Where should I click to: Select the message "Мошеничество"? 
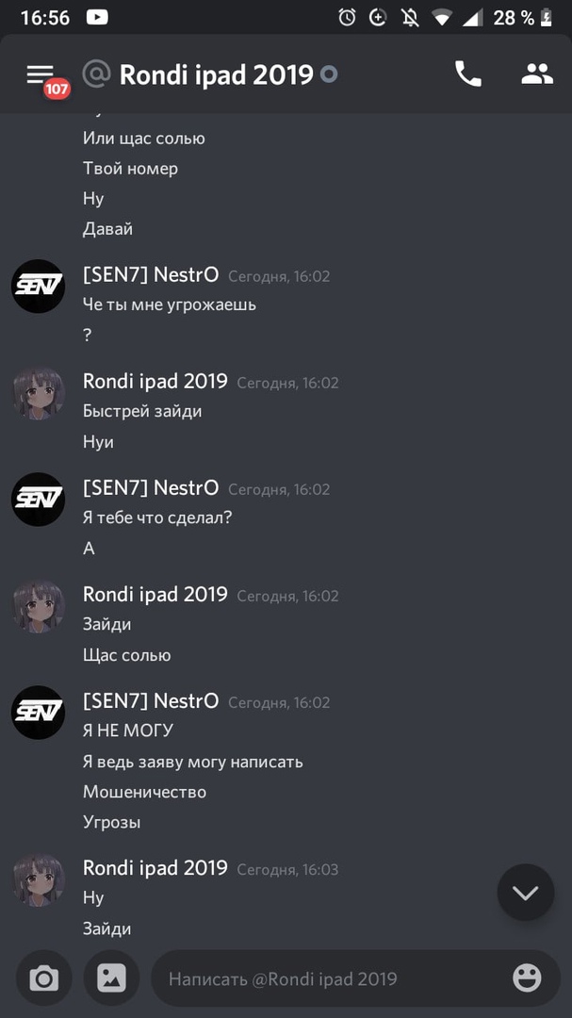[x=145, y=792]
